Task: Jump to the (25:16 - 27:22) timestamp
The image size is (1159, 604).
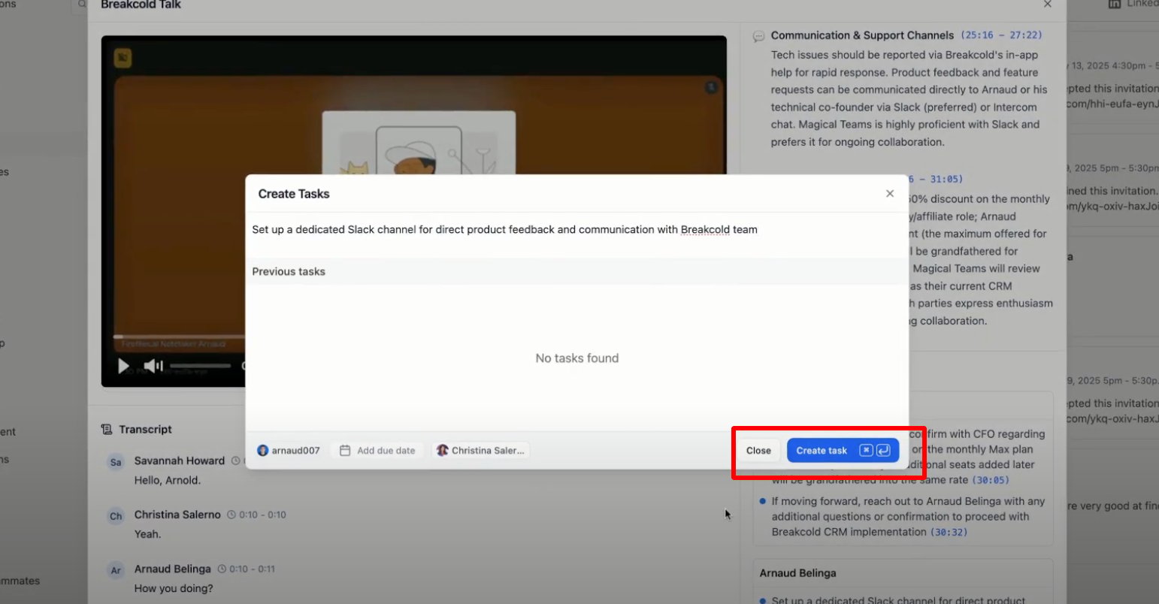Action: coord(1002,35)
